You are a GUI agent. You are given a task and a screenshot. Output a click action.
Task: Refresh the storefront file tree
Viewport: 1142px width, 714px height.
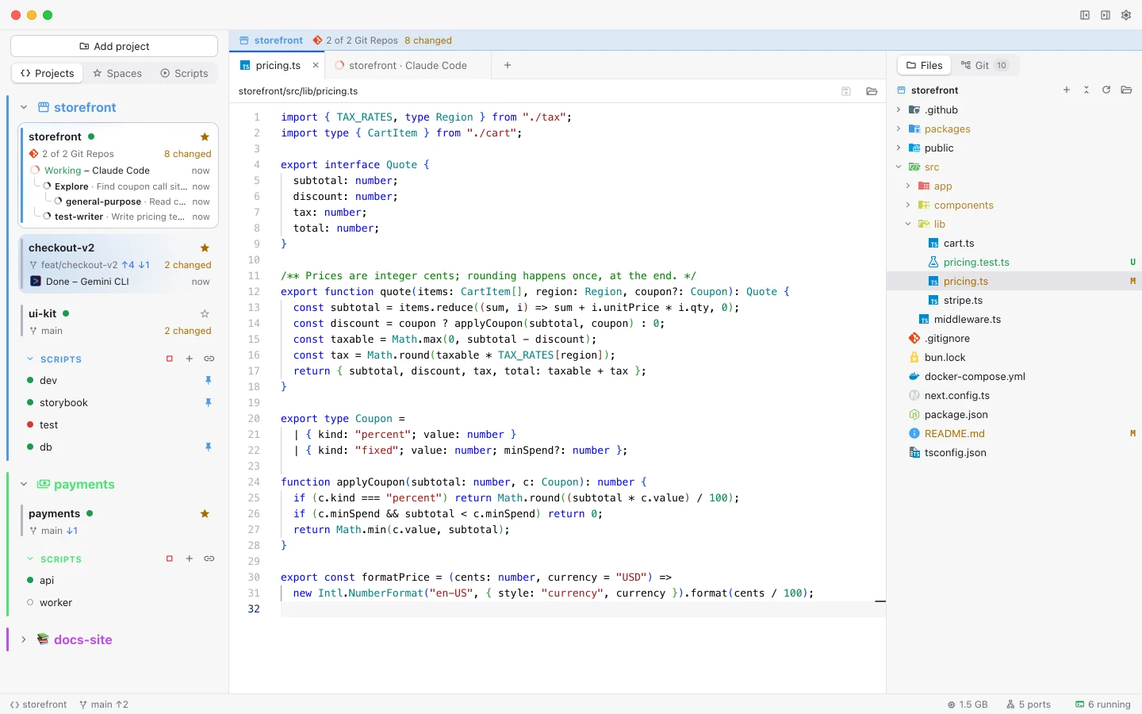click(1106, 90)
